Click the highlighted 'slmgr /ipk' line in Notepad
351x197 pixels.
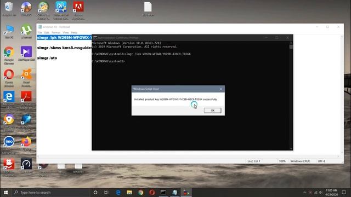(64, 38)
